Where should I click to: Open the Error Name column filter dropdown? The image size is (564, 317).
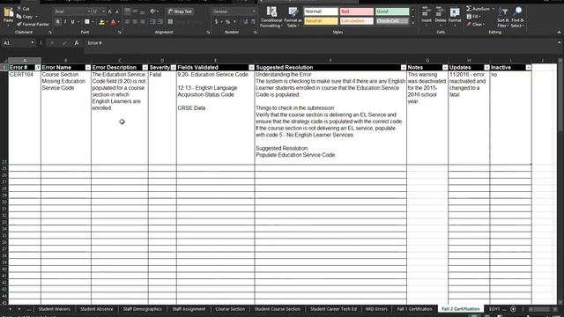[x=88, y=68]
